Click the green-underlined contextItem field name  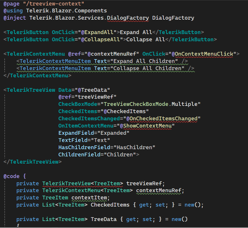click(x=89, y=198)
